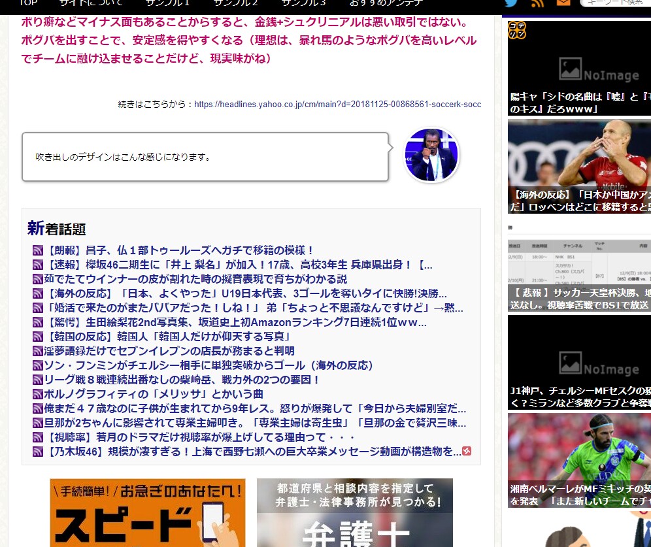Open sidebar J1神戸 チェルシーMFセスク card
The height and width of the screenshot is (547, 651).
pyautogui.click(x=579, y=362)
